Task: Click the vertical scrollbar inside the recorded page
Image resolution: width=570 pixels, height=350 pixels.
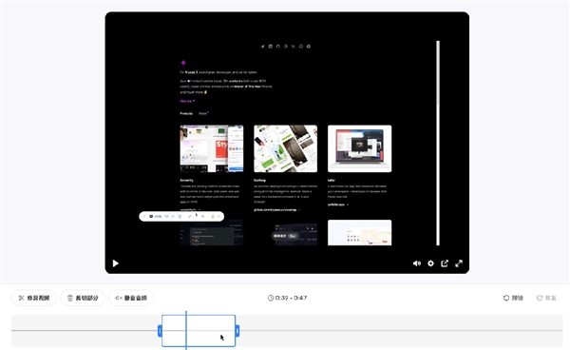Action: (438, 143)
